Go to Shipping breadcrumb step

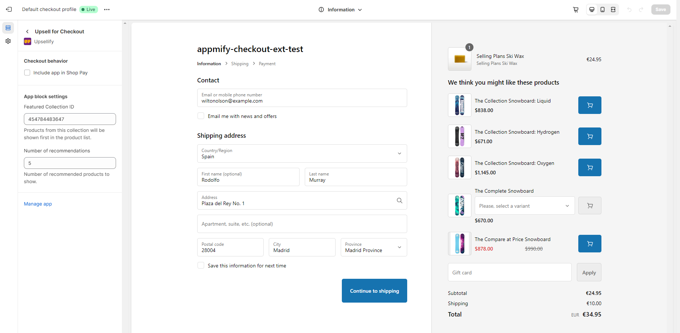pyautogui.click(x=240, y=64)
